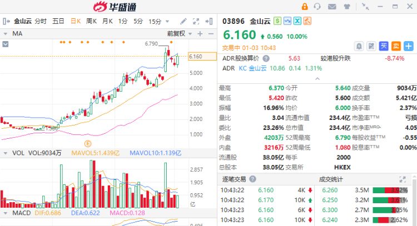This screenshot has width=417, height=226.
Task: Click the E earnings marker on chart
Action: click(88, 144)
